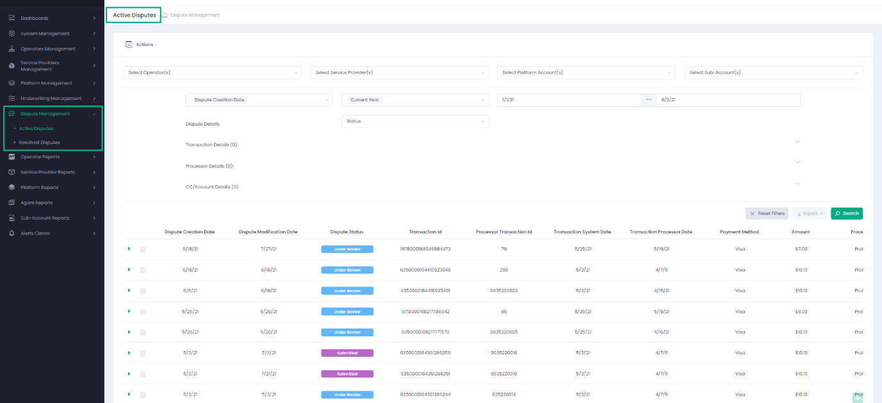Expand the first dispute row arrow

coord(129,249)
